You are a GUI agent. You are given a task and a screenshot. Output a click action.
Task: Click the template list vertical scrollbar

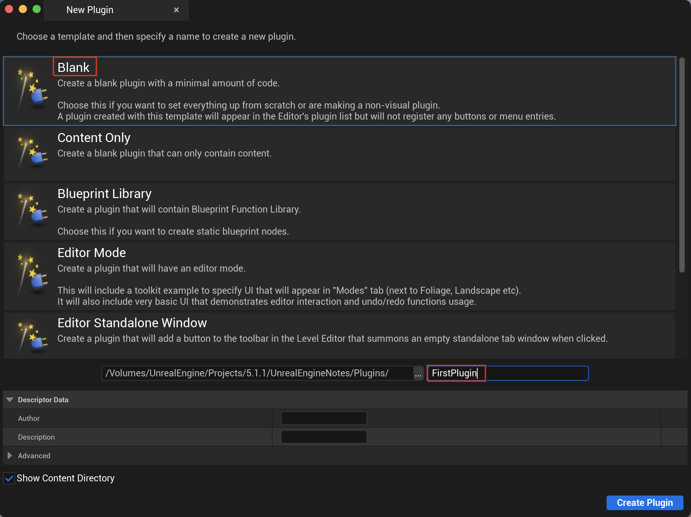point(682,165)
